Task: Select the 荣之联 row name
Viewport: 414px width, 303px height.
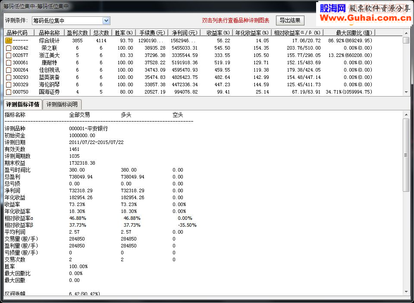Action: click(49, 48)
